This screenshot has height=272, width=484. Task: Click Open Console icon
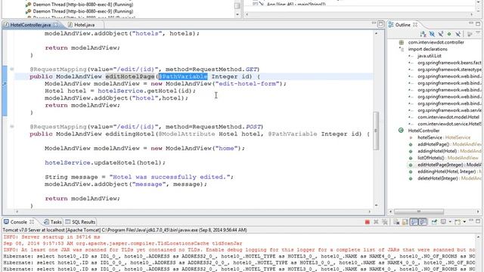[458, 221]
